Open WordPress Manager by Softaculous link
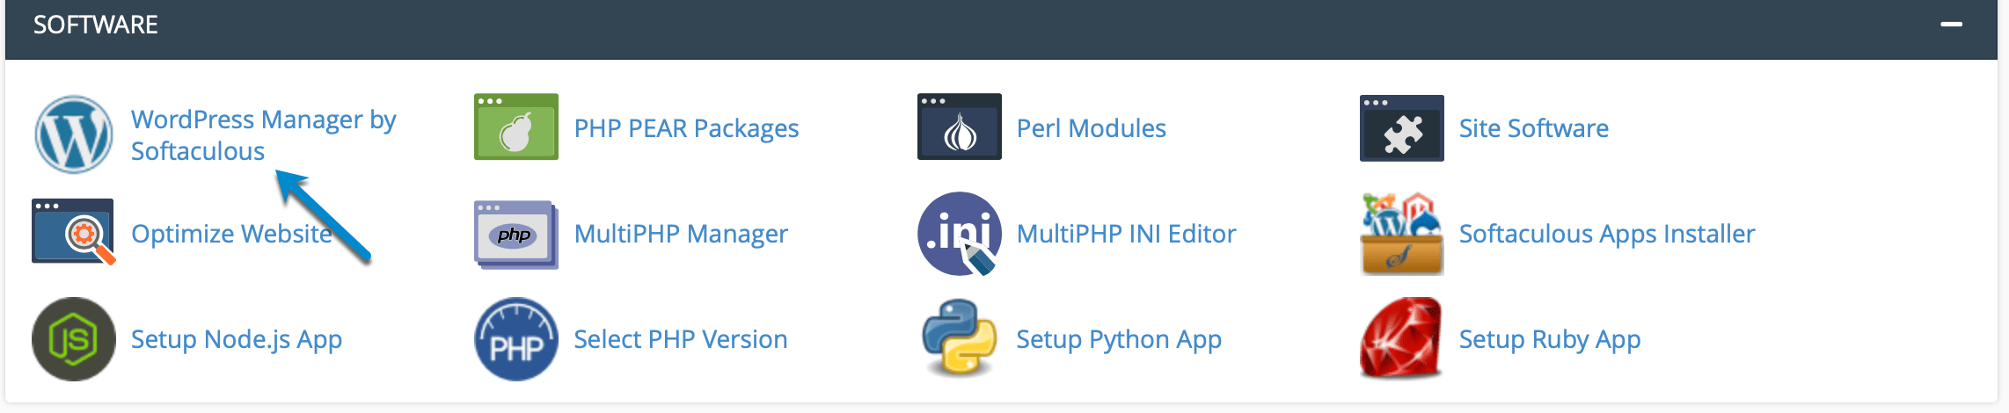The width and height of the screenshot is (2009, 413). (x=264, y=135)
